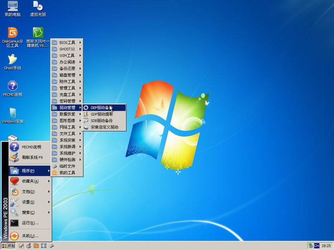Click the safely remove hardware tray icon
Screen dimensions: 334x250
(x=310, y=246)
